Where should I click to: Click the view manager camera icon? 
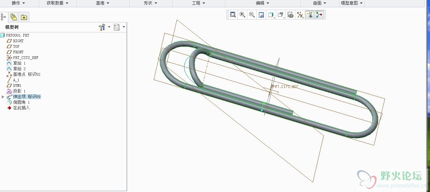pyautogui.click(x=290, y=15)
